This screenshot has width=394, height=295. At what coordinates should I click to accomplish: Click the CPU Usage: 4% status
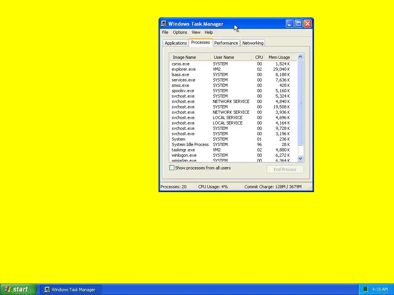click(x=213, y=187)
